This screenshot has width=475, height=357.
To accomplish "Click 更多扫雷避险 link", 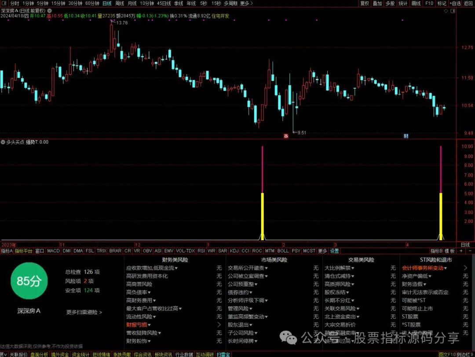I will tap(84, 312).
